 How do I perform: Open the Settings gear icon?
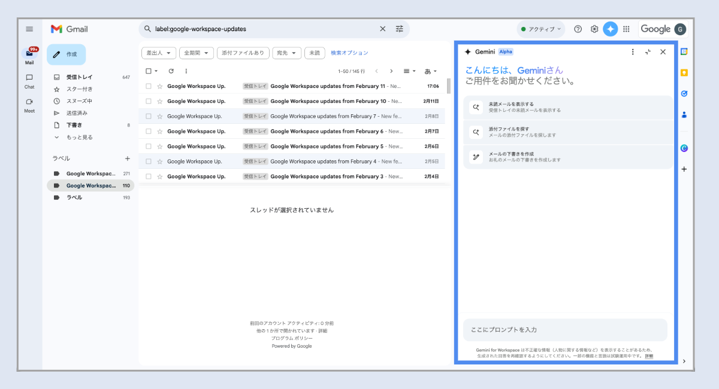pyautogui.click(x=594, y=29)
